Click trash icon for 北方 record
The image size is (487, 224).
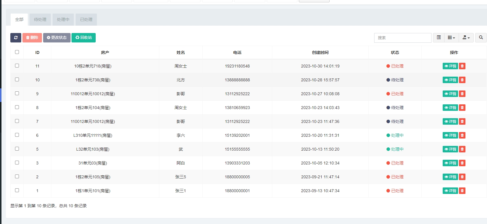pos(462,80)
